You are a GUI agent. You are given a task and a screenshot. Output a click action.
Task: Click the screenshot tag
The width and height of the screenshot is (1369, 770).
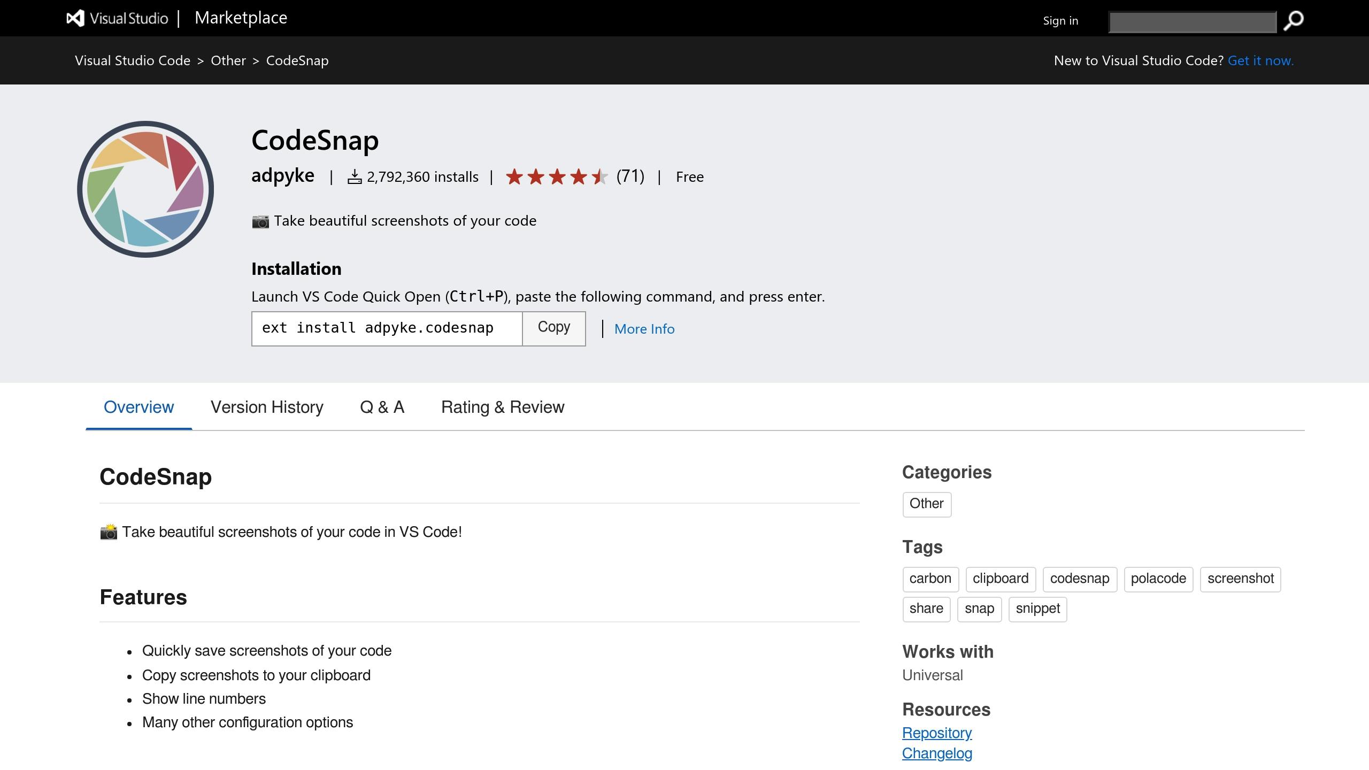click(1241, 579)
